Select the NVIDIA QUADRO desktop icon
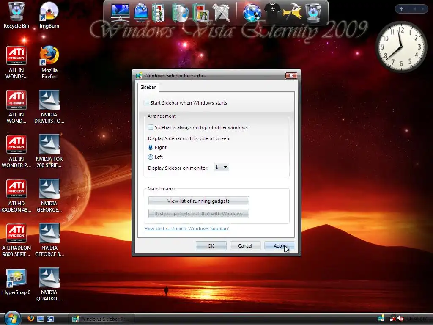Image resolution: width=433 pixels, height=325 pixels. point(49,285)
